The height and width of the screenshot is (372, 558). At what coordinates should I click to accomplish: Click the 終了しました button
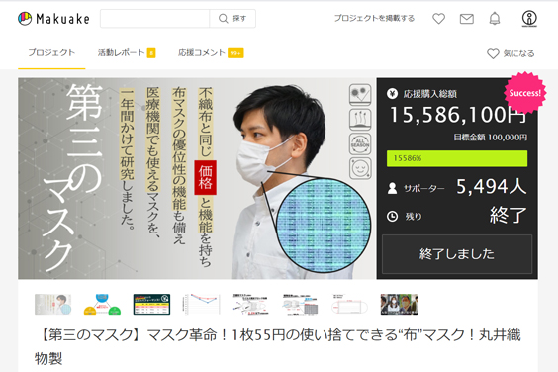(x=457, y=254)
